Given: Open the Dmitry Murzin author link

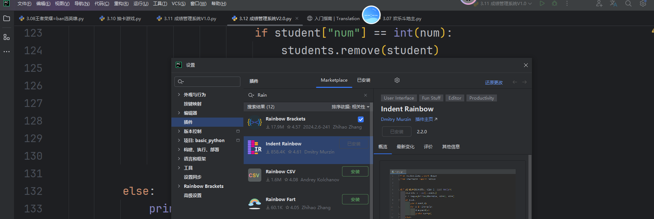Looking at the screenshot, I should click(x=396, y=119).
